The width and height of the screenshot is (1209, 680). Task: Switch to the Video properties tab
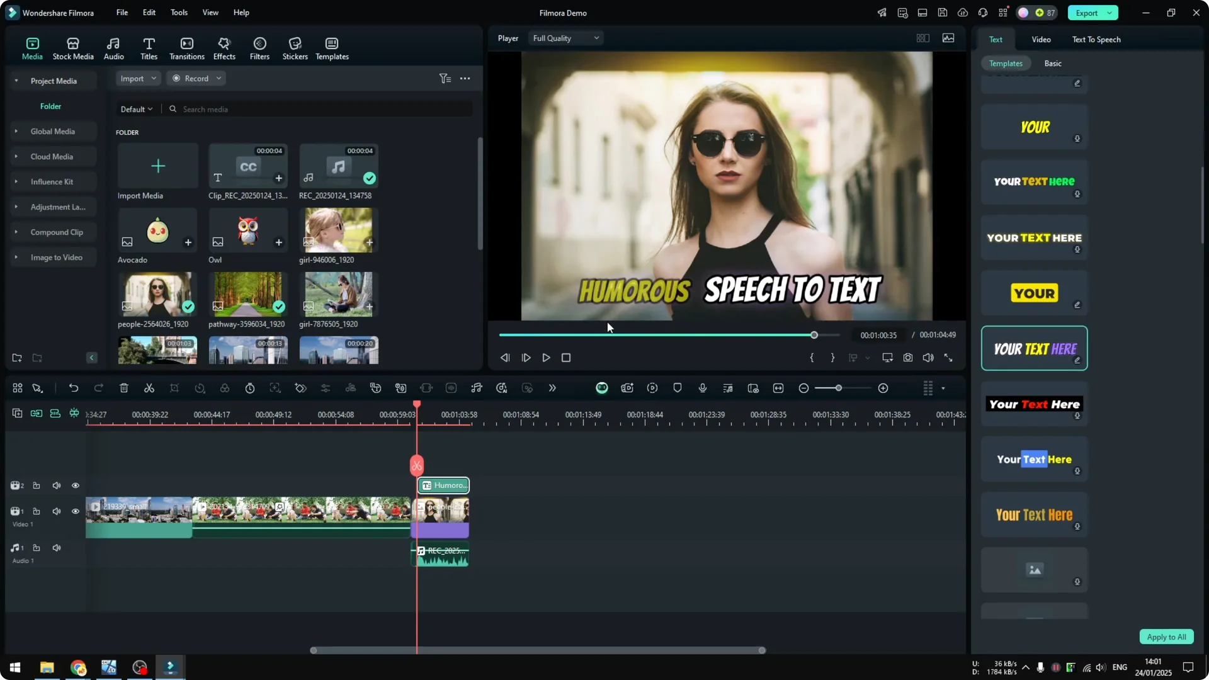coord(1041,40)
